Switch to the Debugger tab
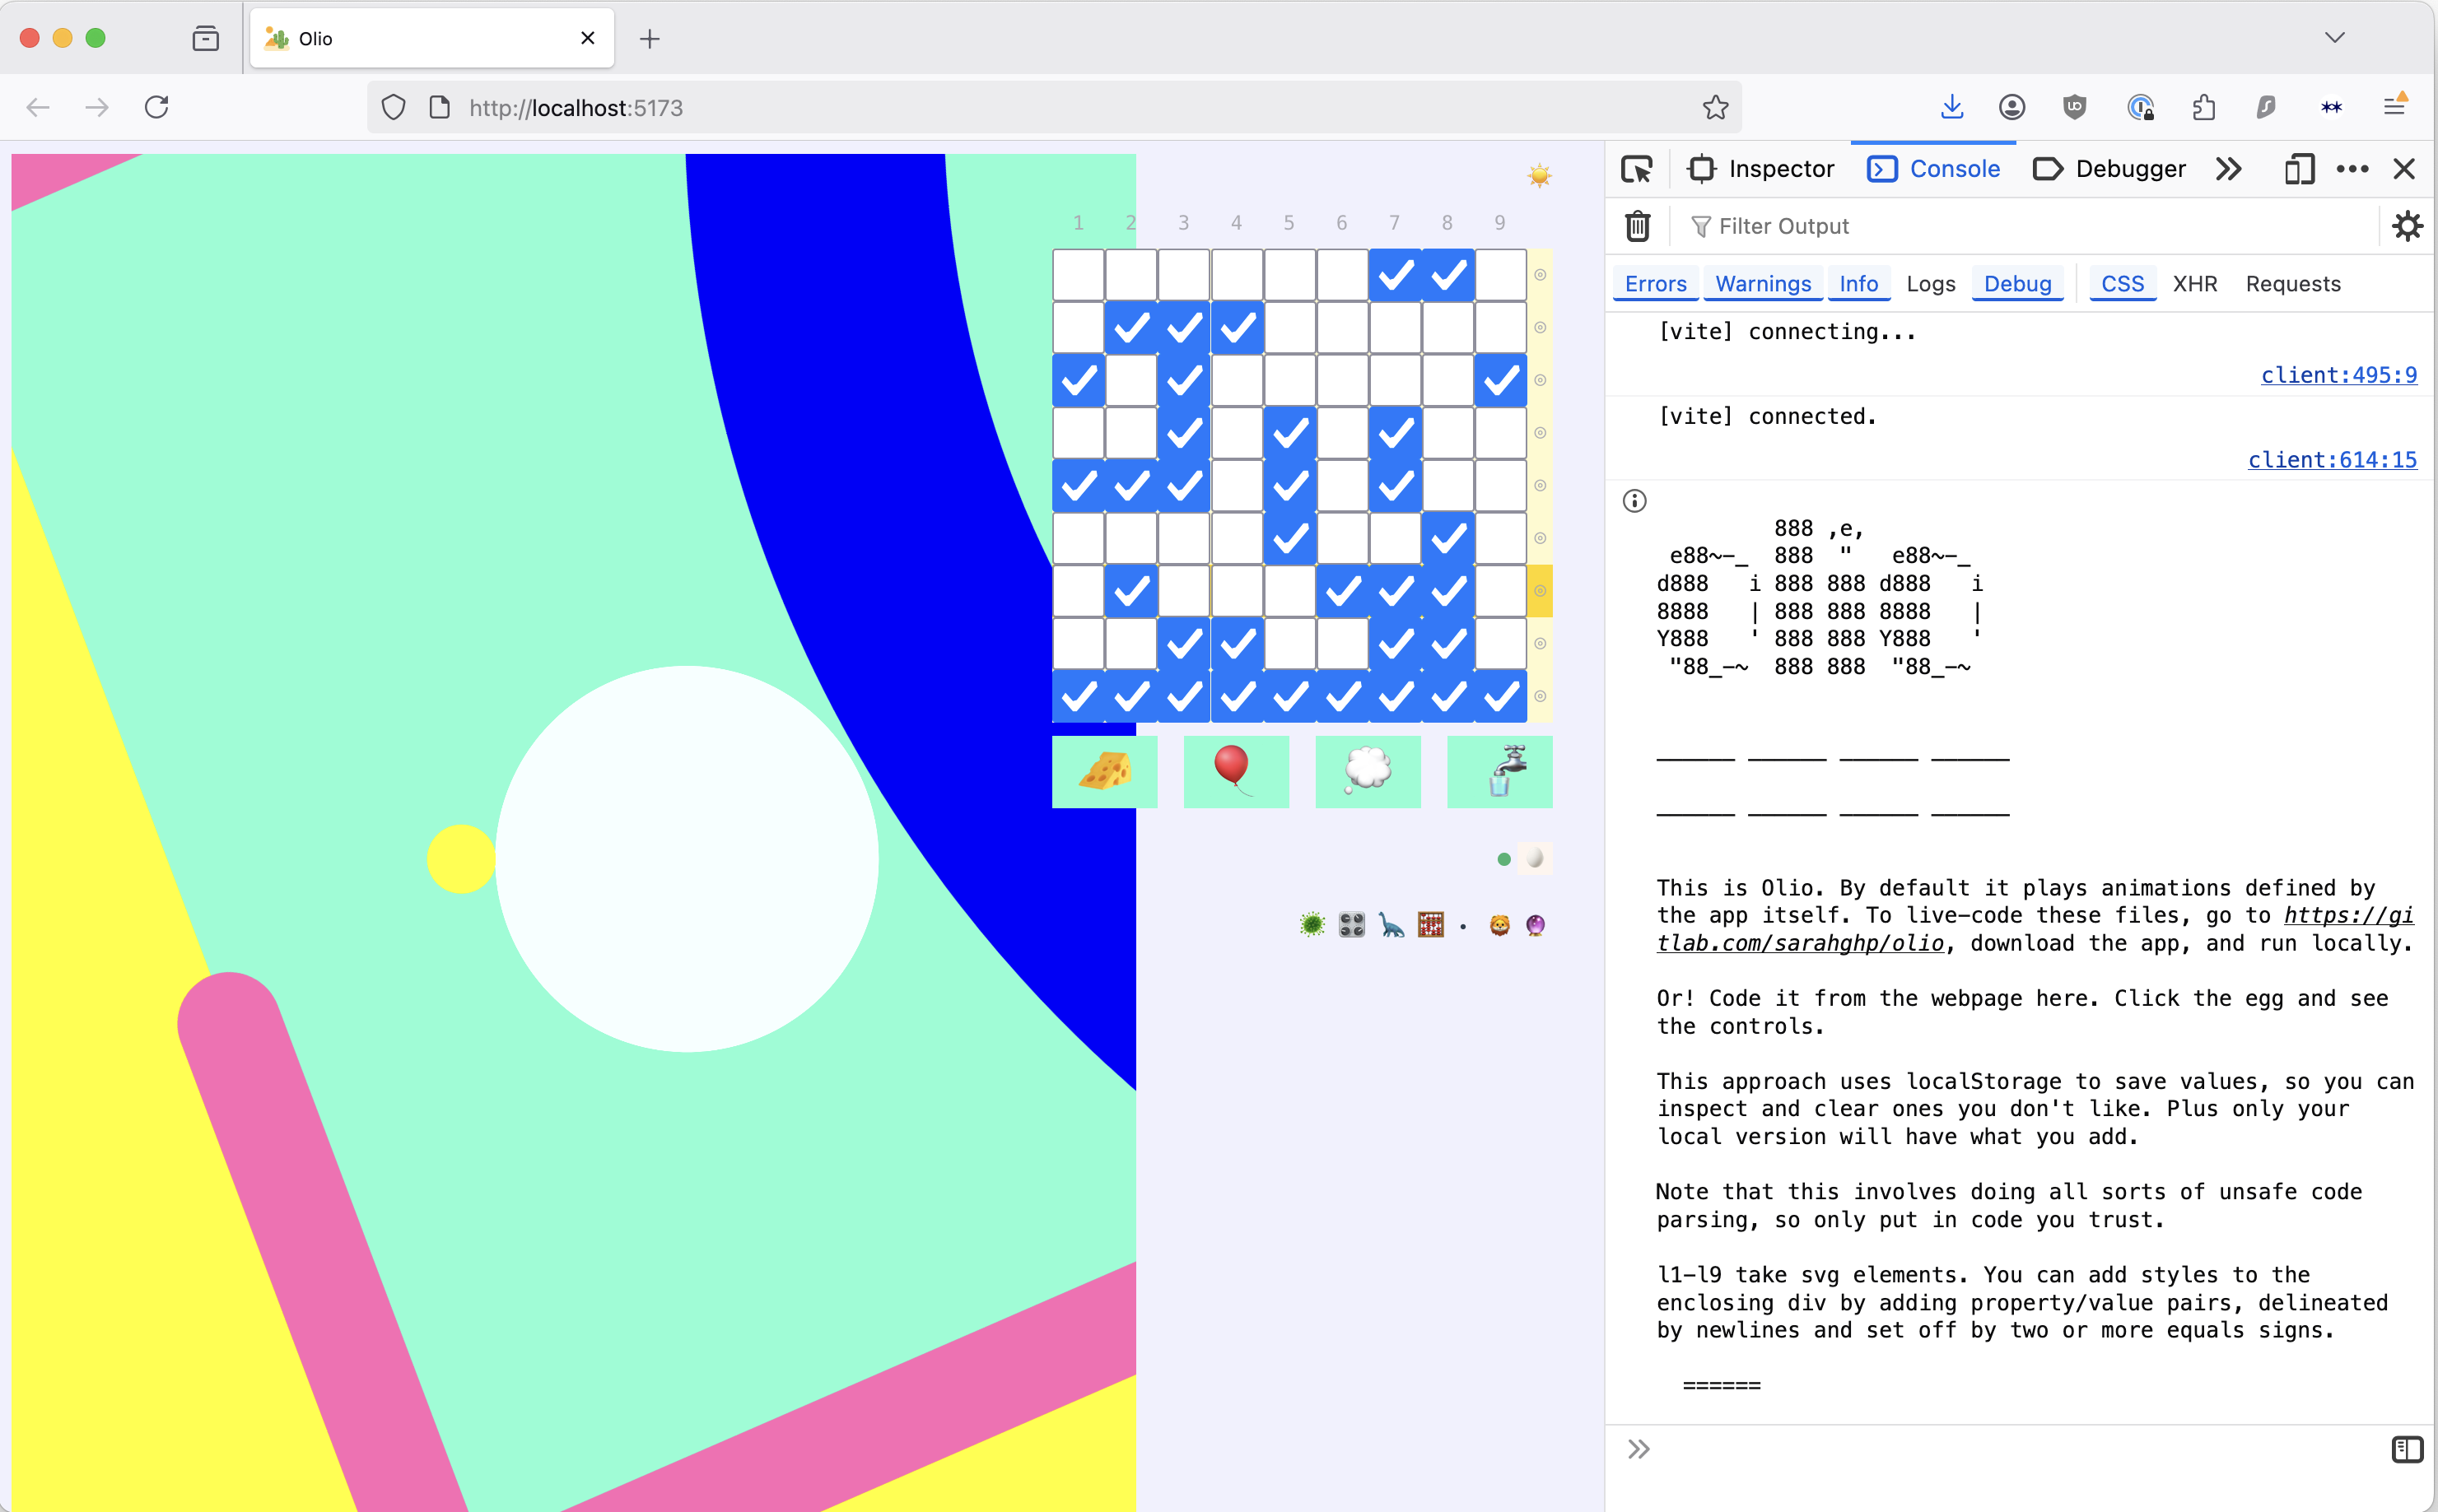The height and width of the screenshot is (1512, 2438). [2109, 169]
